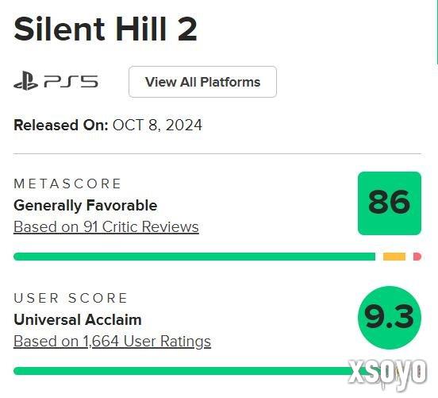Click the 9.3 user score circle
Image resolution: width=438 pixels, height=398 pixels.
pos(390,318)
